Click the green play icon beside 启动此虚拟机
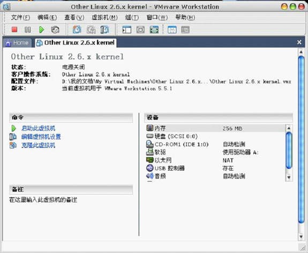 [13, 128]
